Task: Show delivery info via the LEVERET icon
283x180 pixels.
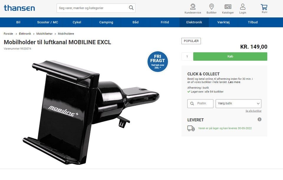Action: 259,119
